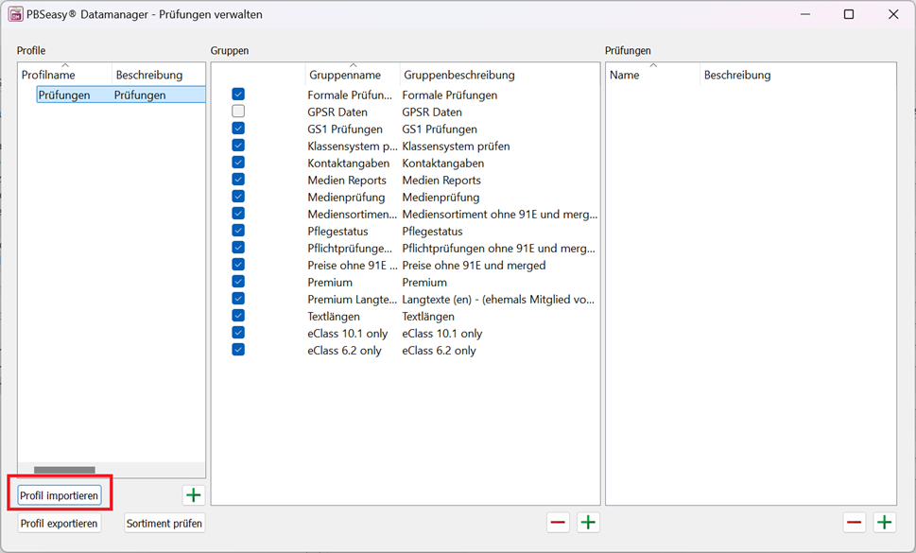Disable the Medienprüfung checkbox

pos(238,197)
